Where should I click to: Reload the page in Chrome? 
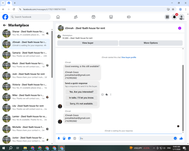click(x=14, y=9)
